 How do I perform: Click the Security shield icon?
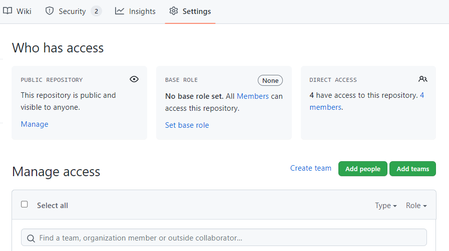50,11
